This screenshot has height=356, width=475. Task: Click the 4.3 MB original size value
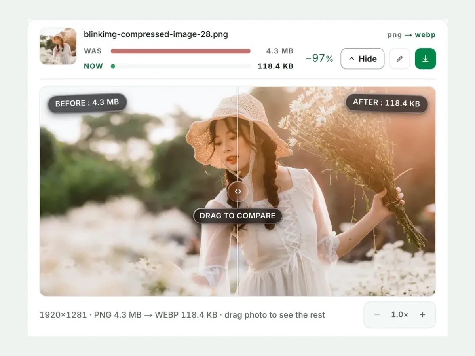pyautogui.click(x=280, y=51)
